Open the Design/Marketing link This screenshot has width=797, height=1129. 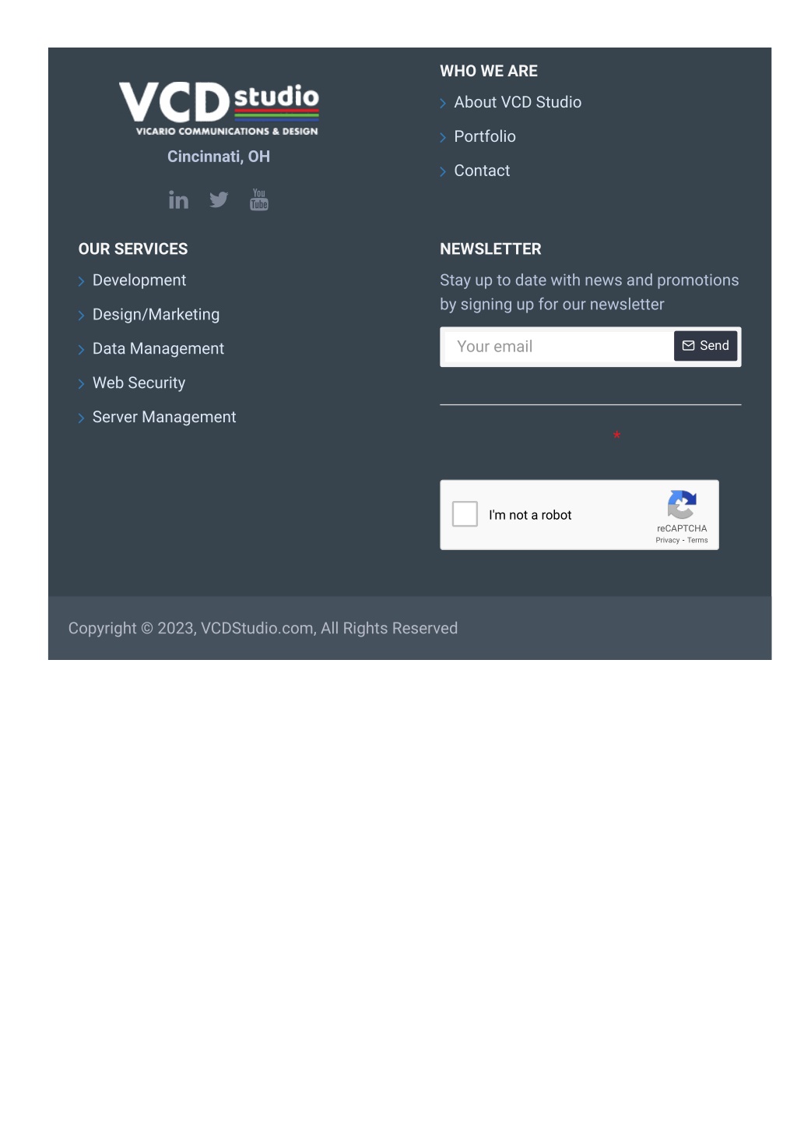156,314
